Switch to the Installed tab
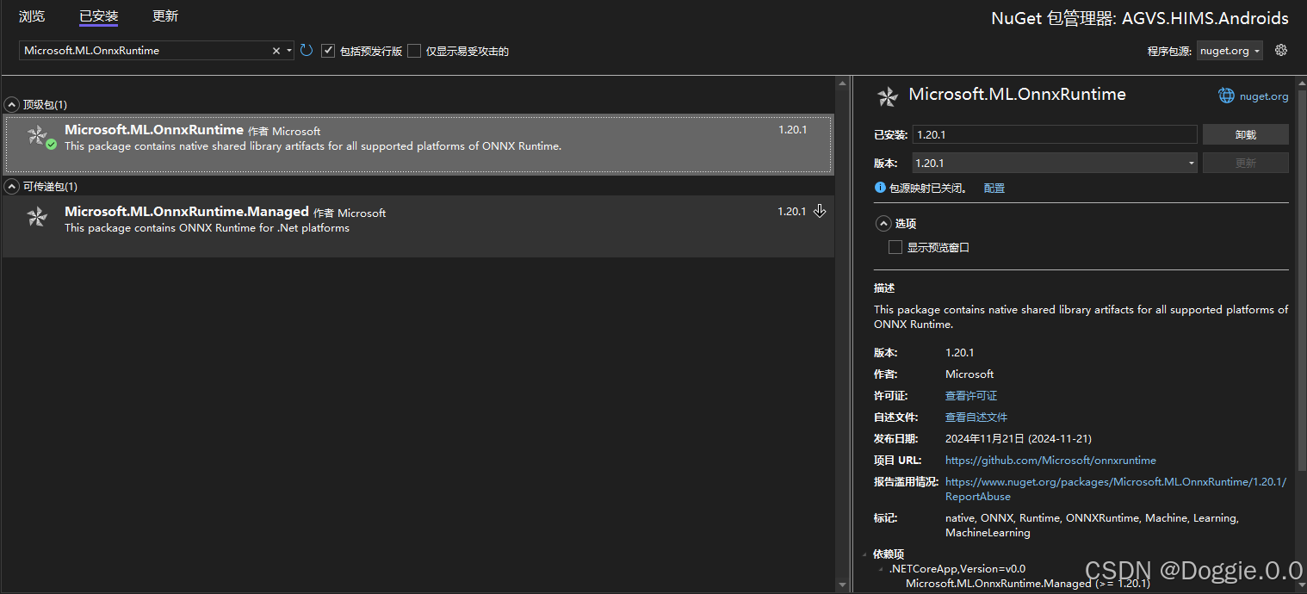Screen dimensions: 1307x594 [x=98, y=16]
